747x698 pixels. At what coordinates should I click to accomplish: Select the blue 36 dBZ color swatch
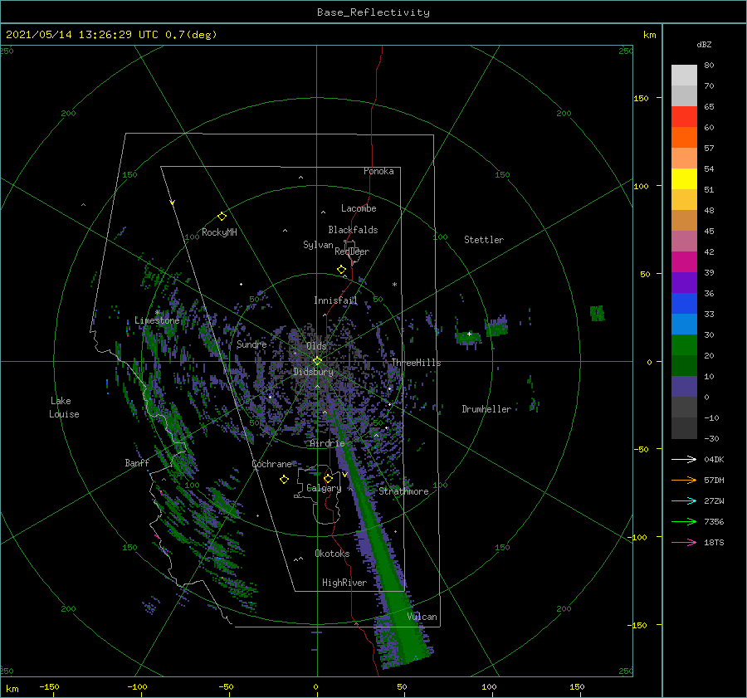[x=684, y=304]
